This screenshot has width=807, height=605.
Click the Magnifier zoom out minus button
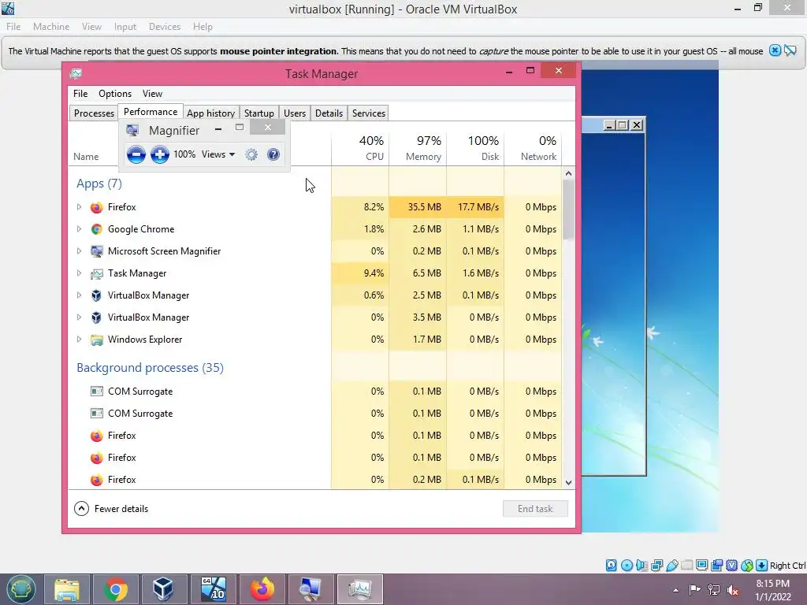tap(136, 154)
